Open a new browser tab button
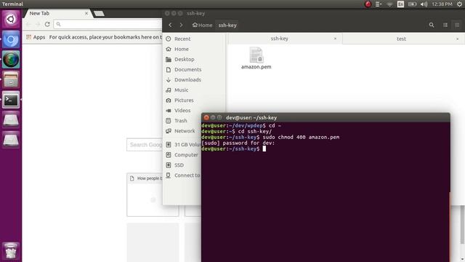The height and width of the screenshot is (262, 465). tap(99, 14)
